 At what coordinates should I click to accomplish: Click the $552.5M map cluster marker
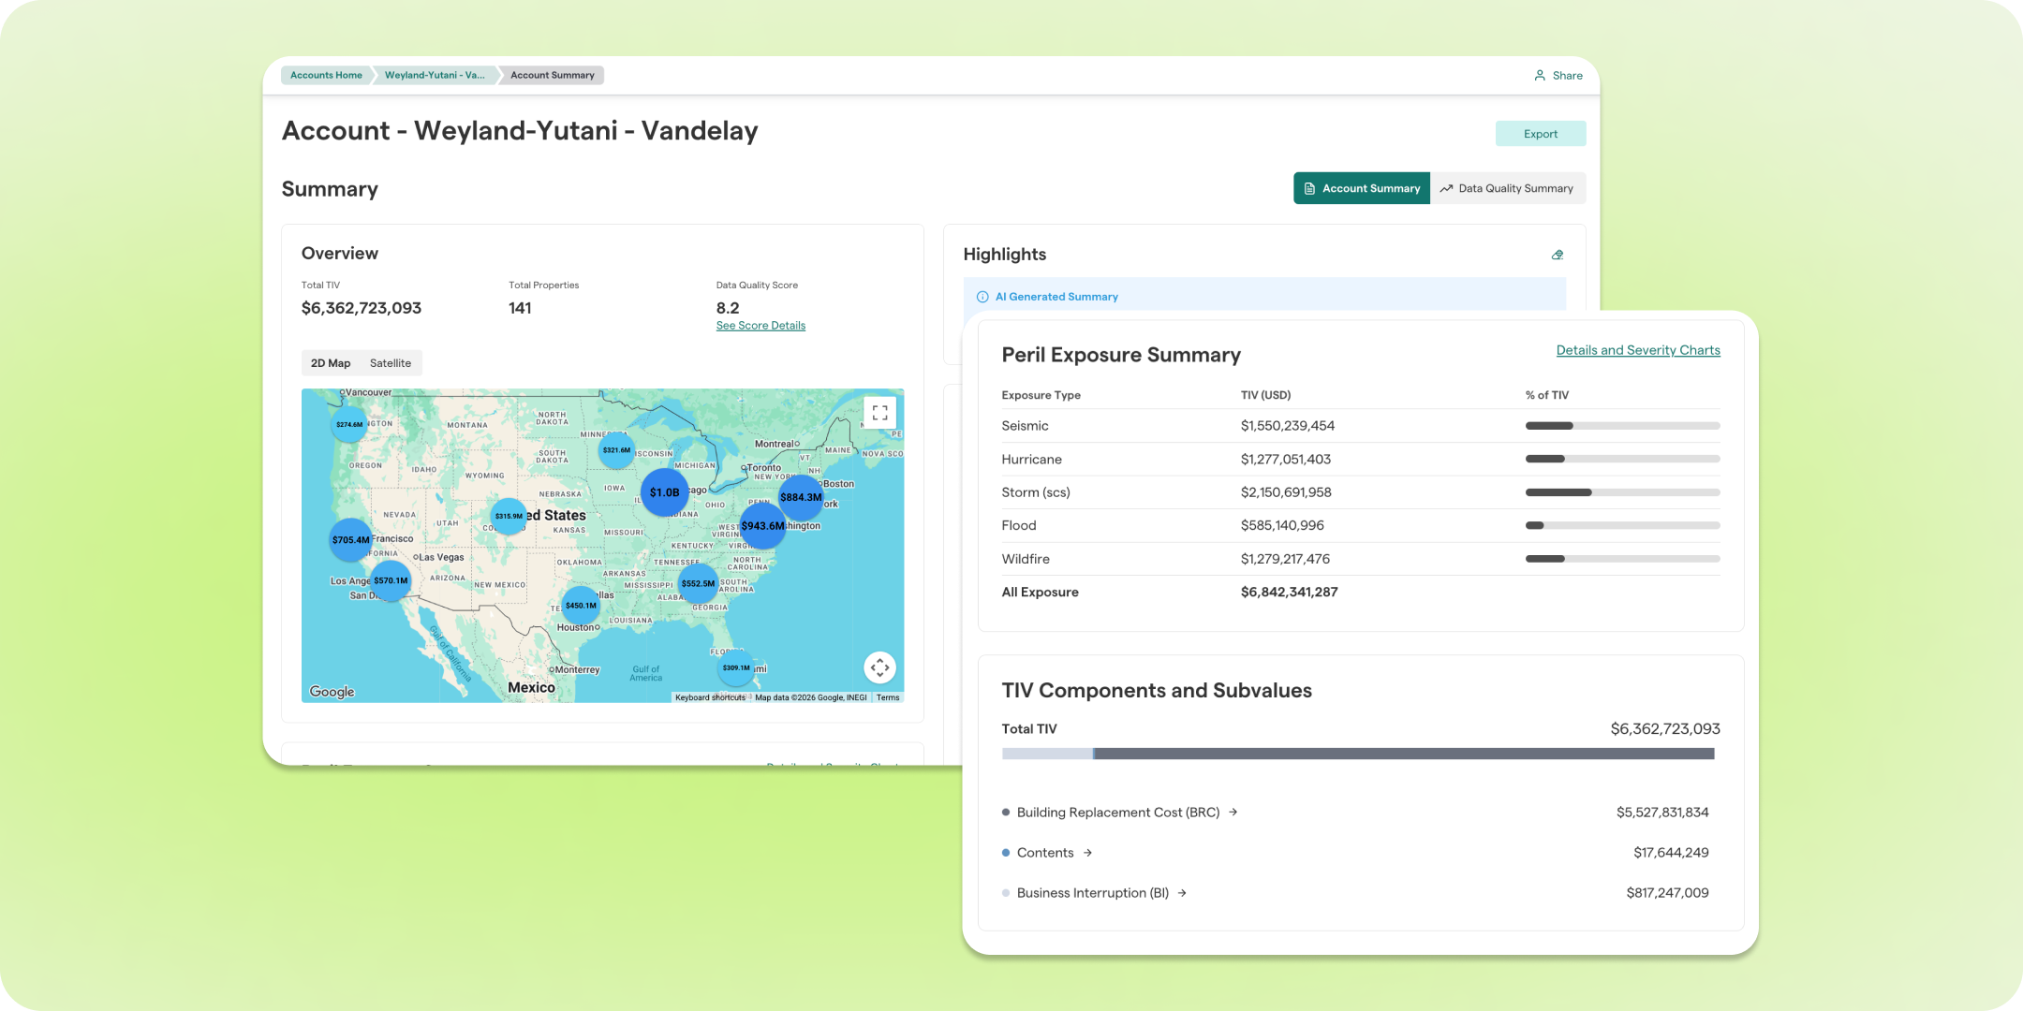click(698, 583)
